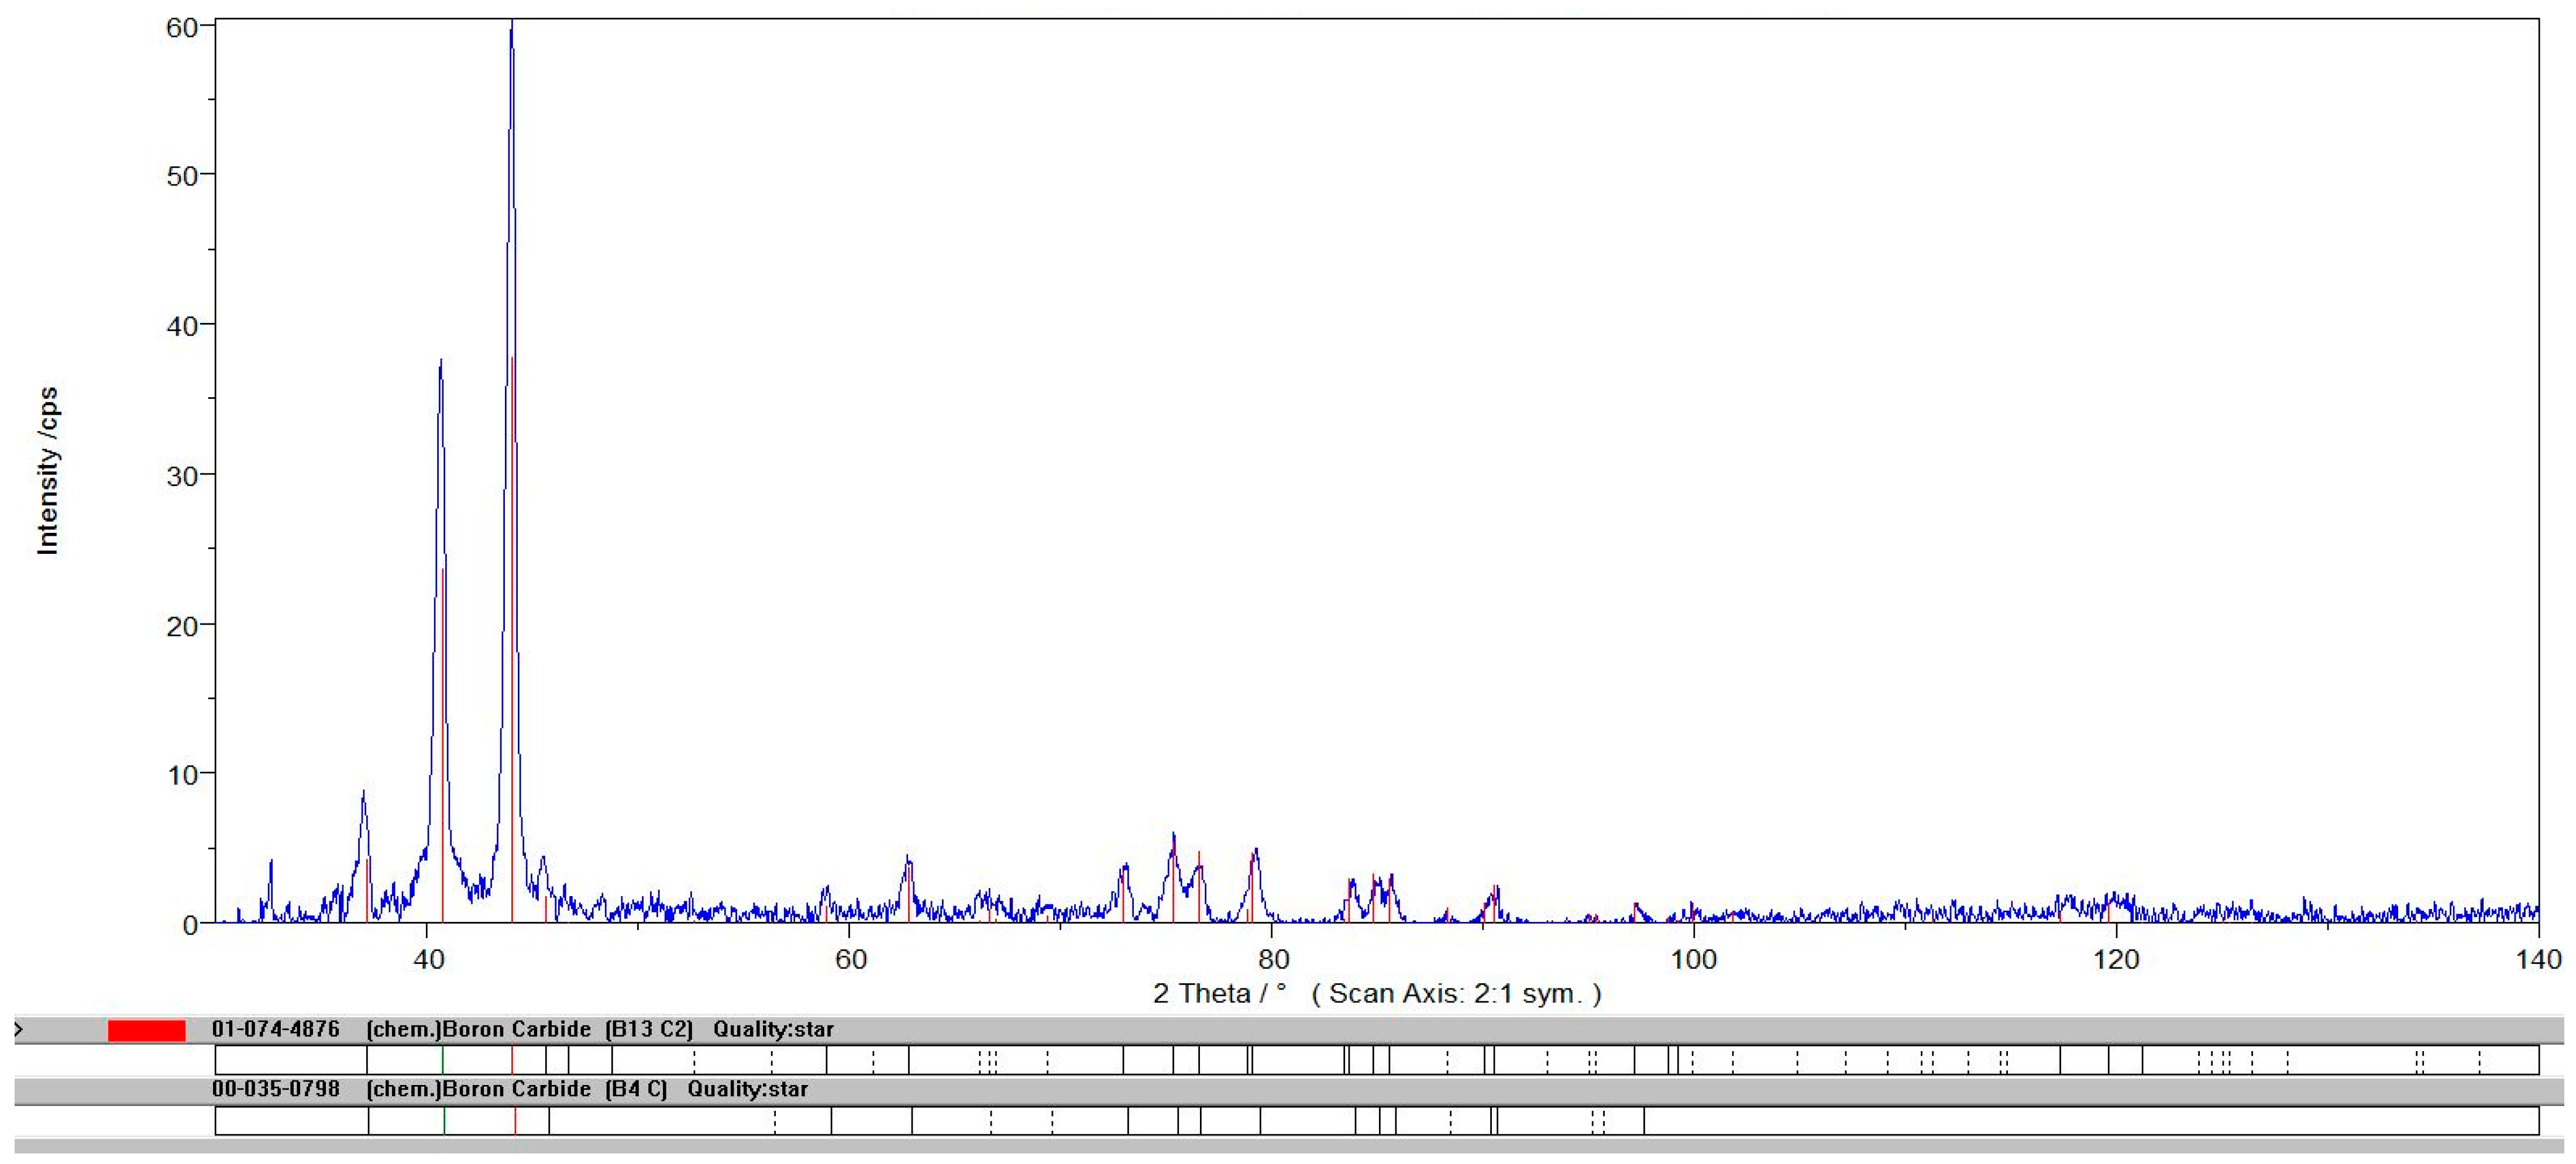The height and width of the screenshot is (1164, 2576).
Task: Select the 00-035-0798 Boron Carbide B4 C entry
Action: pos(276,1089)
